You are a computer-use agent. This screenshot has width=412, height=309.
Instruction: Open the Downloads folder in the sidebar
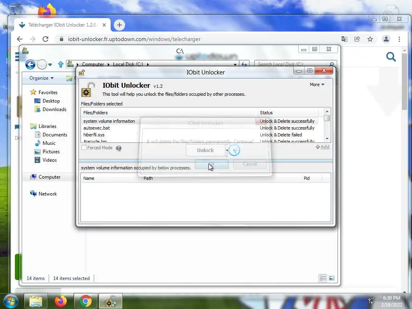54,109
